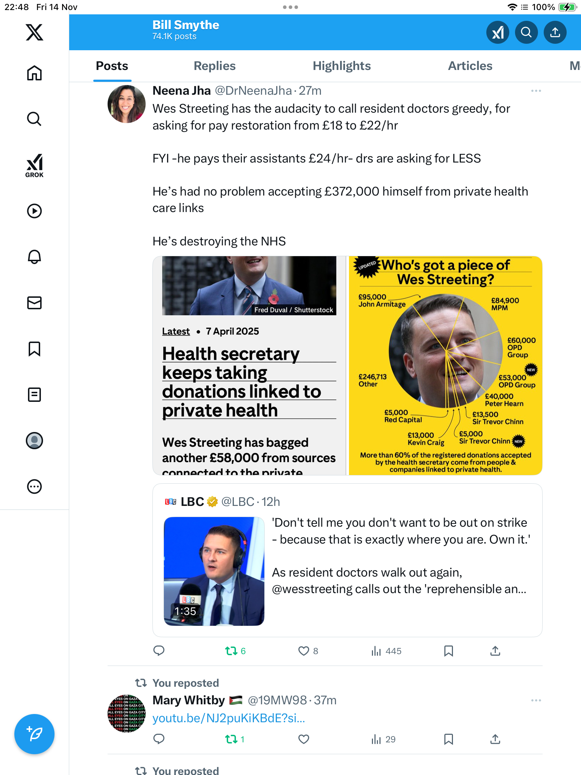Open header Grok profile summary button

(497, 32)
